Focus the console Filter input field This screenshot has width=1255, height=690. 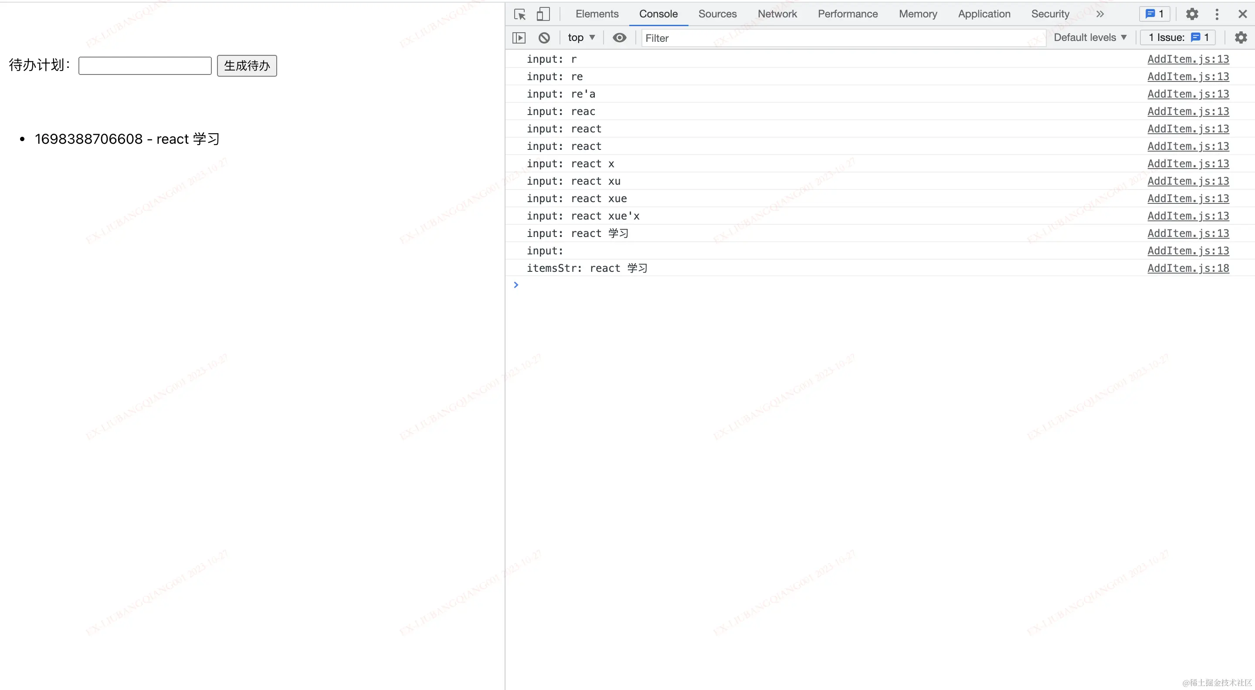[843, 38]
